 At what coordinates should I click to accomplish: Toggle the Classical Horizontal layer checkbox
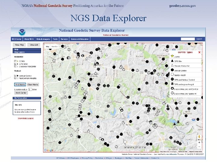coord(15,66)
